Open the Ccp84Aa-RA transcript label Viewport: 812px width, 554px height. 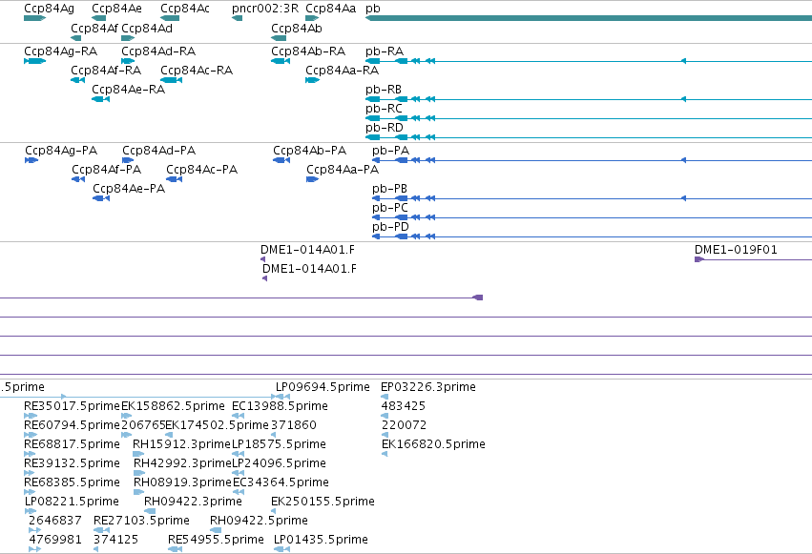click(x=342, y=71)
